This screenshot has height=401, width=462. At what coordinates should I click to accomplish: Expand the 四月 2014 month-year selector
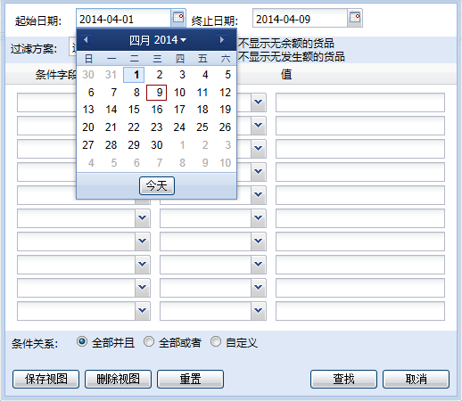(x=158, y=40)
